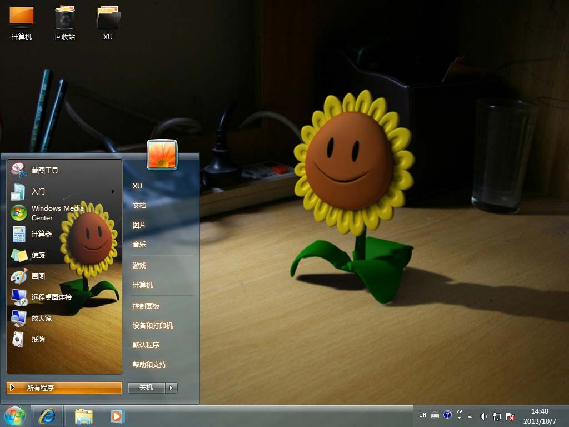Open 远程桌面连接 (Remote Desktop Connection)
569x427 pixels.
tap(51, 297)
